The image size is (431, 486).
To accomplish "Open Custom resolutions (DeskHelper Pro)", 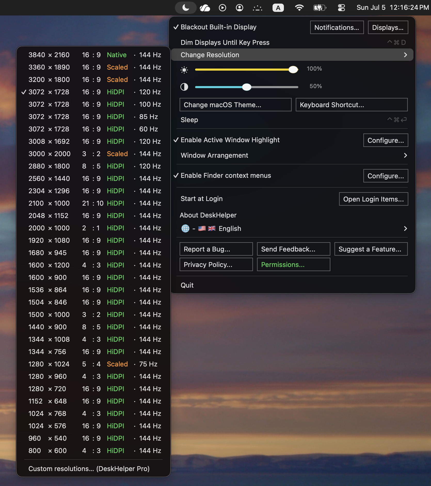I will click(x=93, y=469).
